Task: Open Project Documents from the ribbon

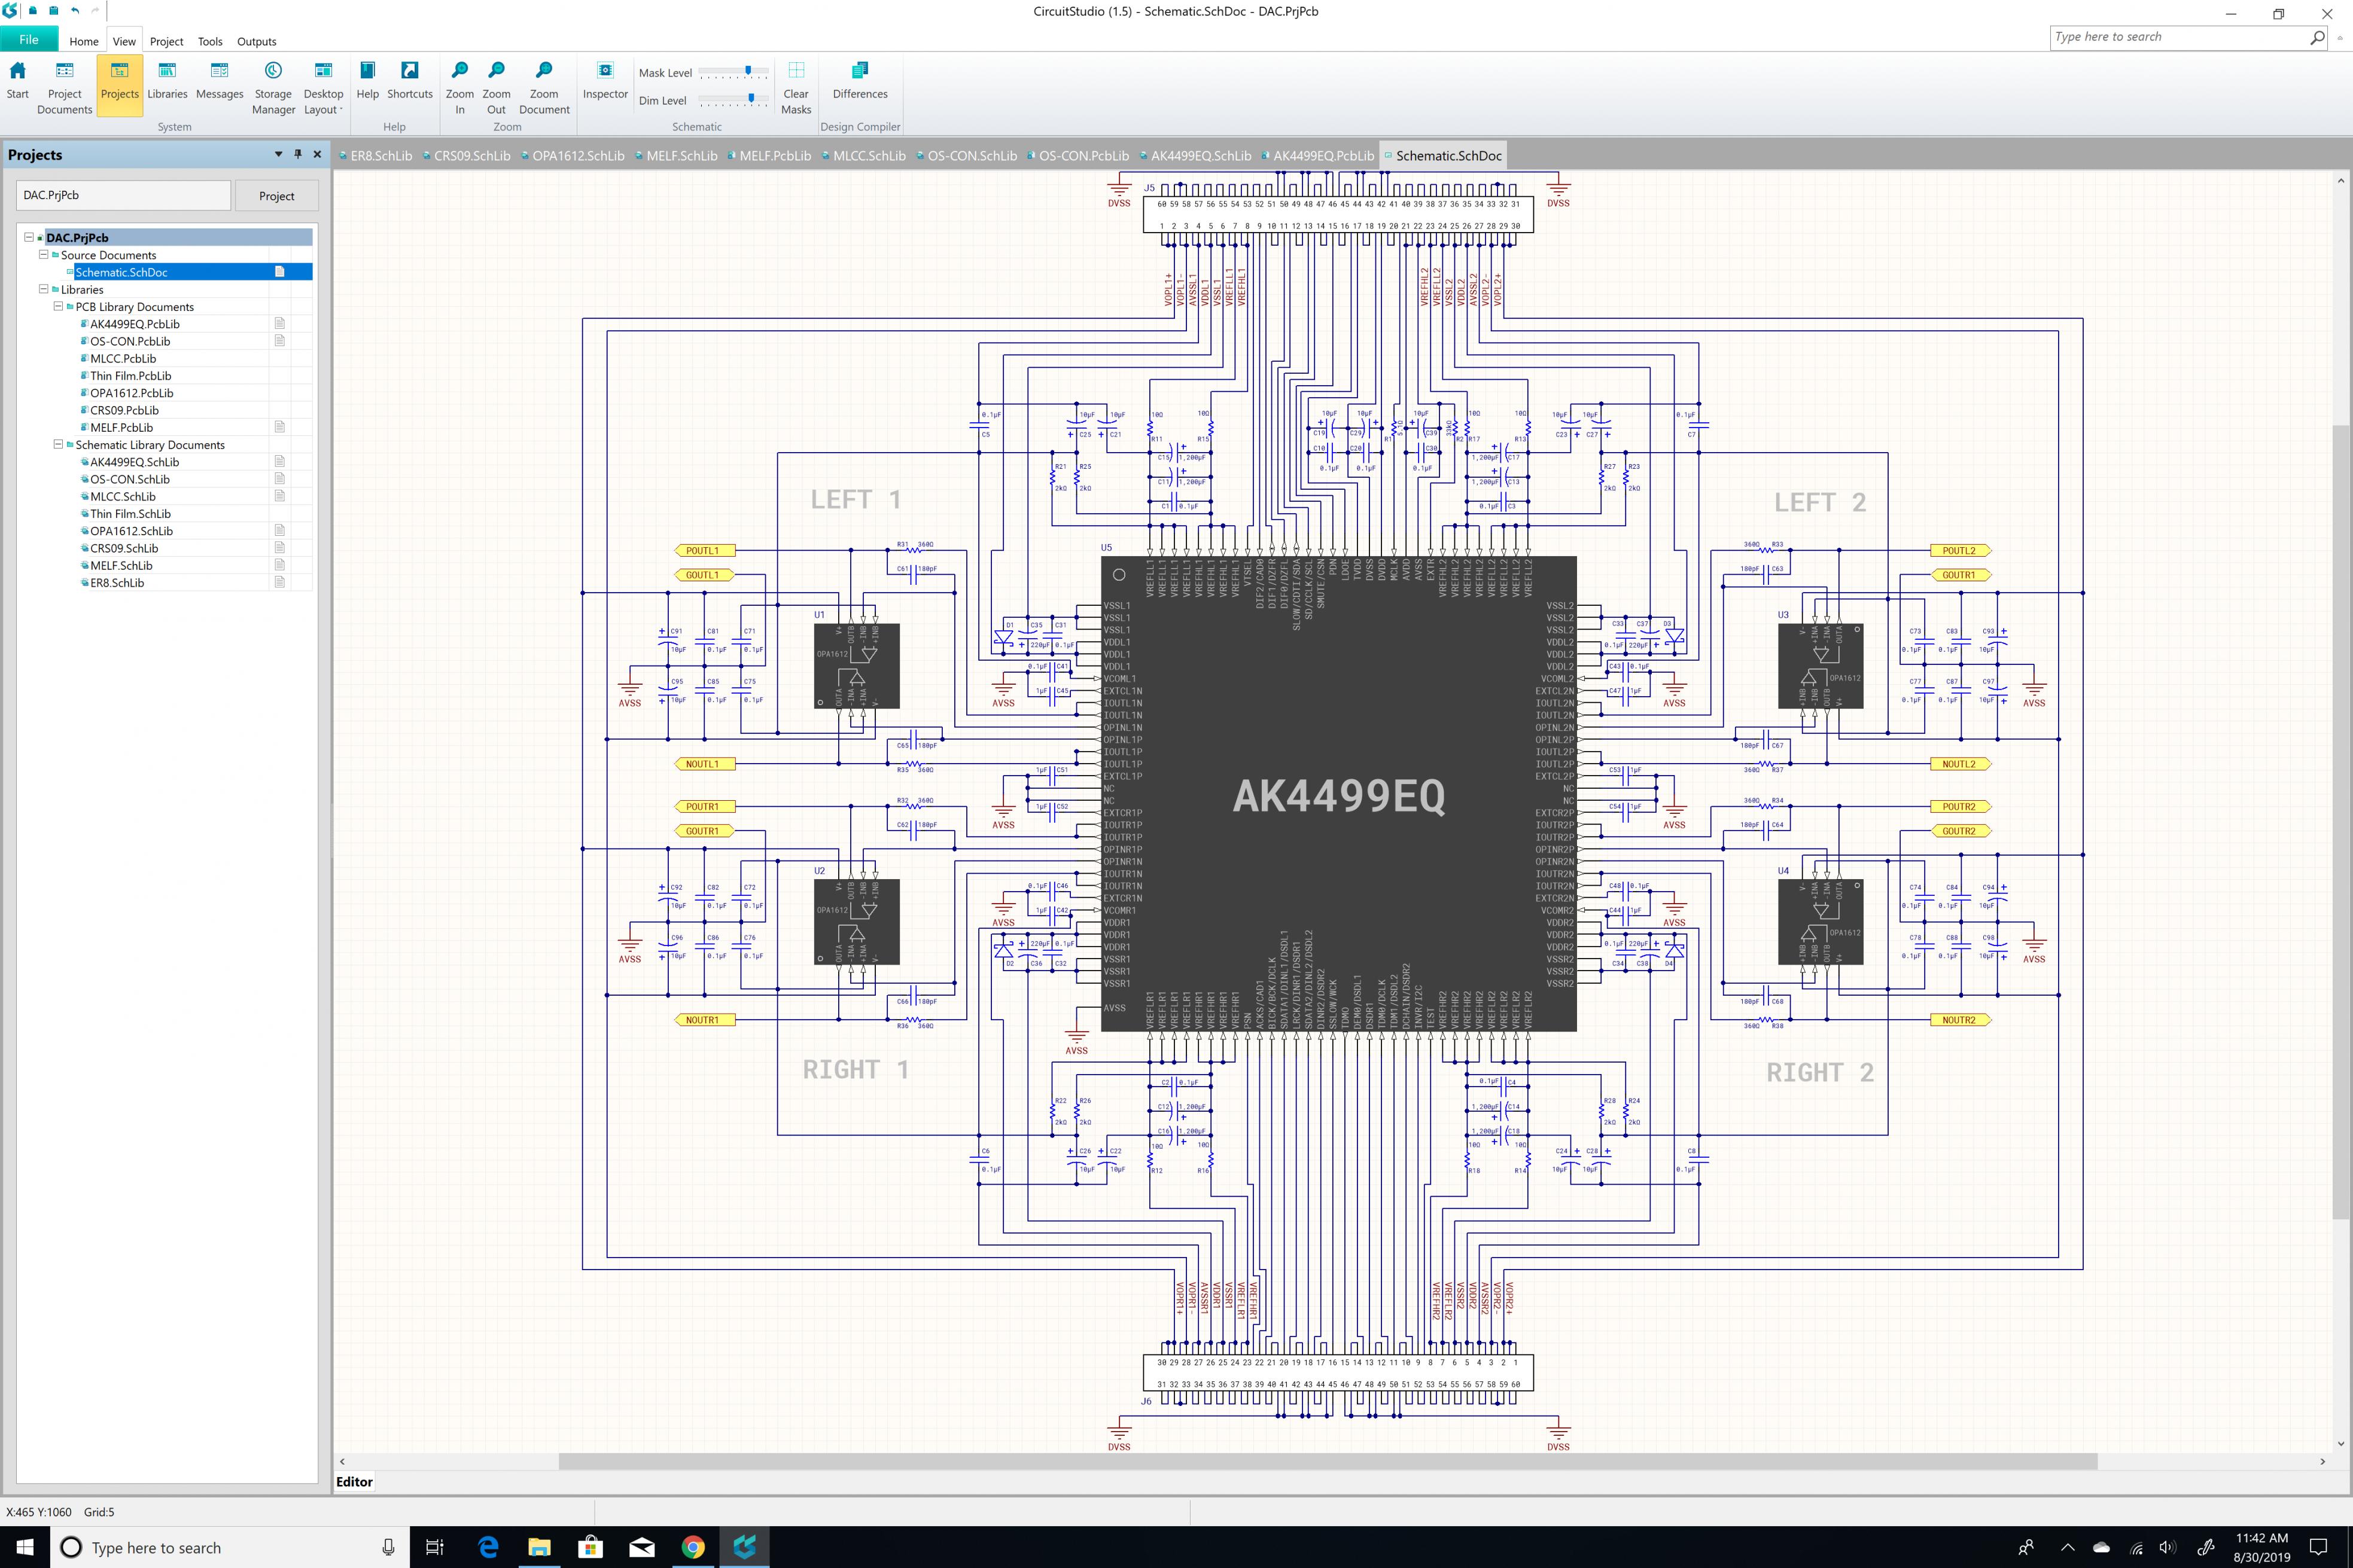Action: tap(64, 88)
